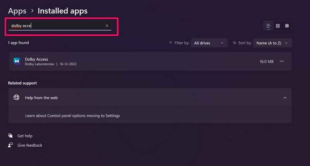Click the Help from the web heading

tap(41, 98)
